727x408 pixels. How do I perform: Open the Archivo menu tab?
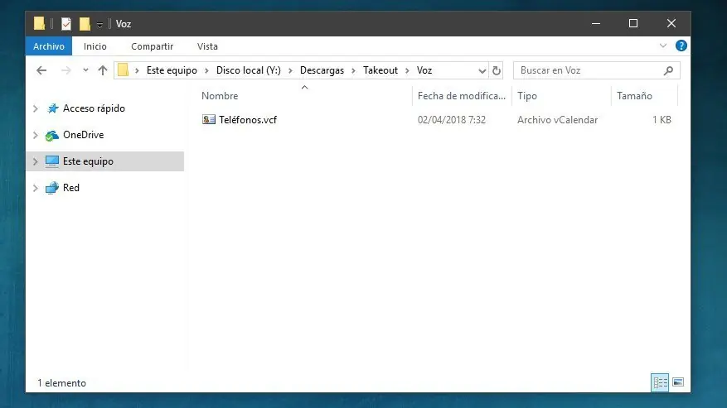(49, 46)
